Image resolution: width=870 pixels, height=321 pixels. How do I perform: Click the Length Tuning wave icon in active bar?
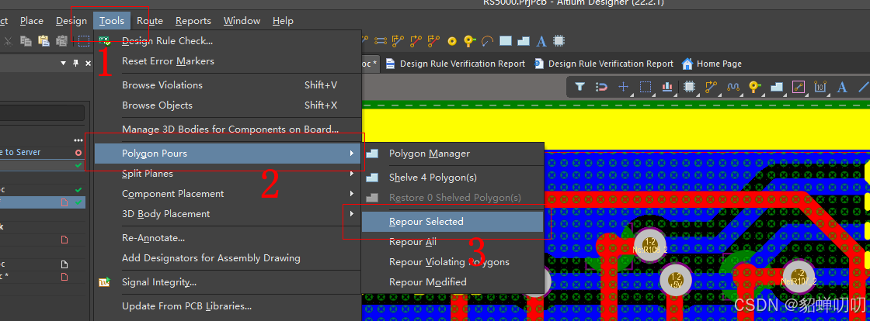click(x=733, y=86)
